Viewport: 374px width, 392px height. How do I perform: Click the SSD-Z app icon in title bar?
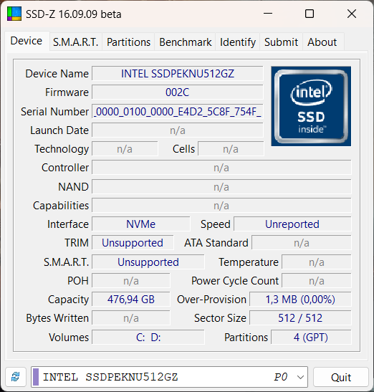coord(14,14)
